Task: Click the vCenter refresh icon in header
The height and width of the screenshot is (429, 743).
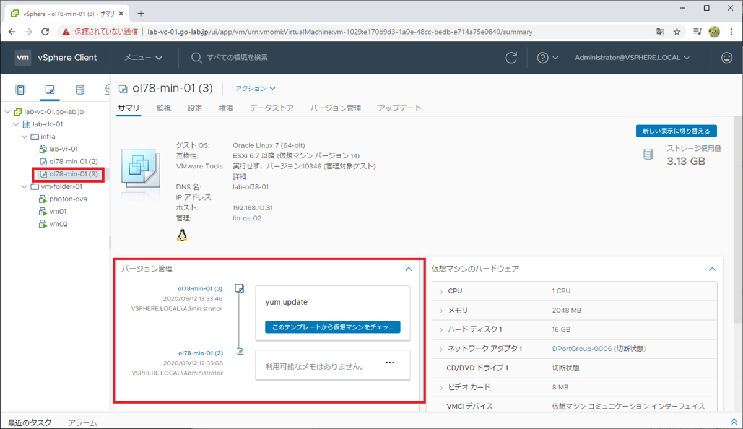Action: [511, 58]
